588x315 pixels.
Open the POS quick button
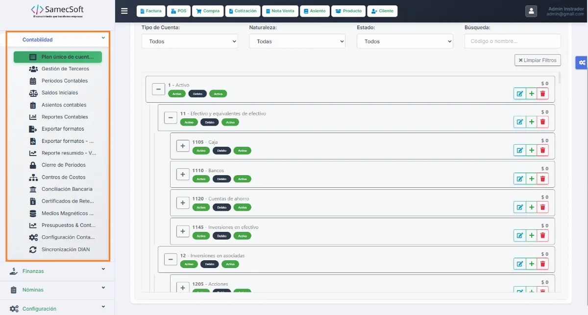(x=179, y=11)
